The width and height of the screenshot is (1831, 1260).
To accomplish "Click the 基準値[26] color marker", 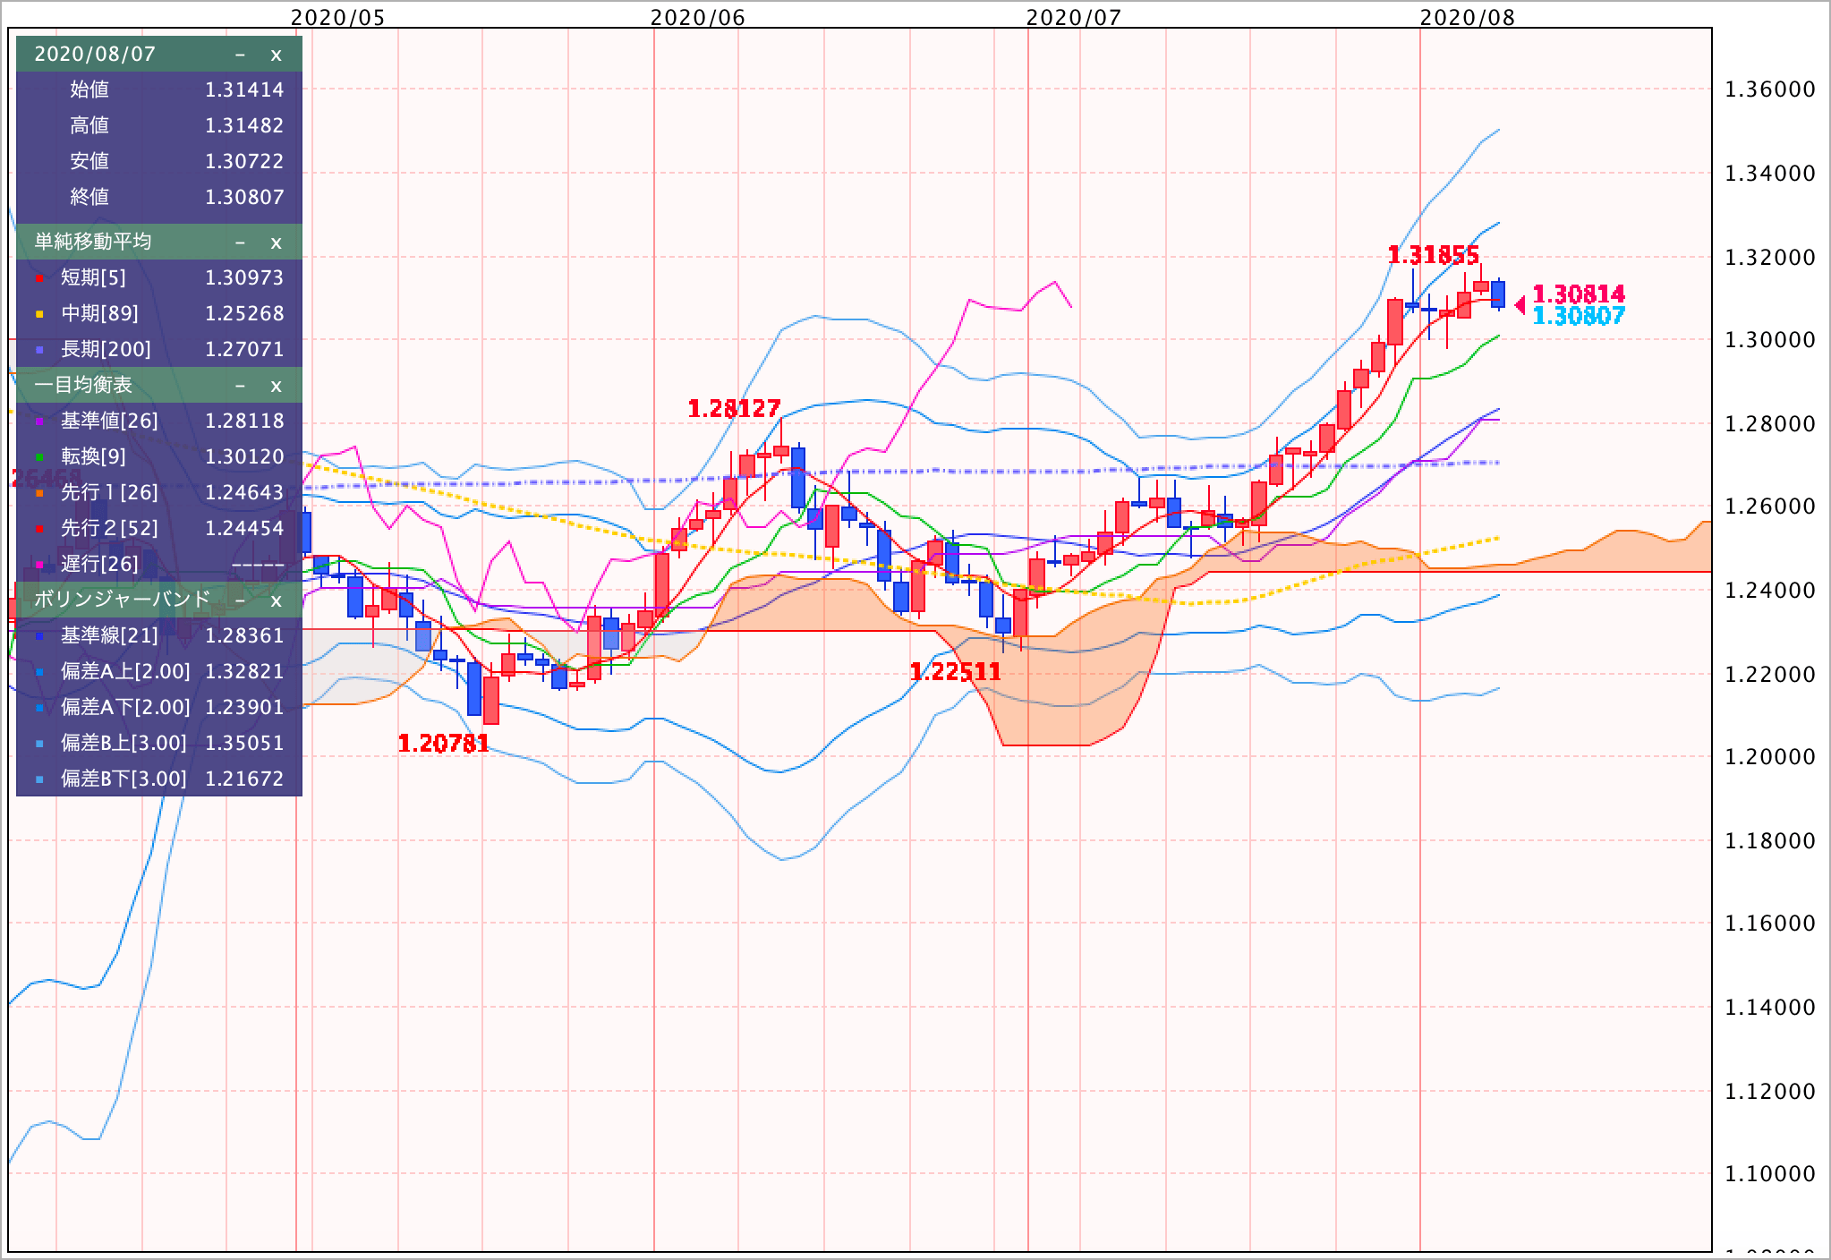I will (39, 422).
